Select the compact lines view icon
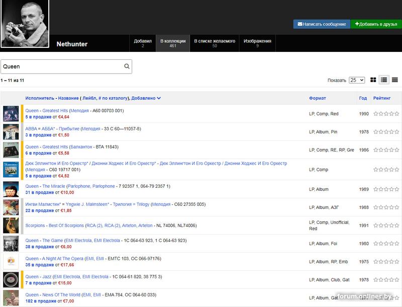This screenshot has height=307, width=402. pos(395,80)
